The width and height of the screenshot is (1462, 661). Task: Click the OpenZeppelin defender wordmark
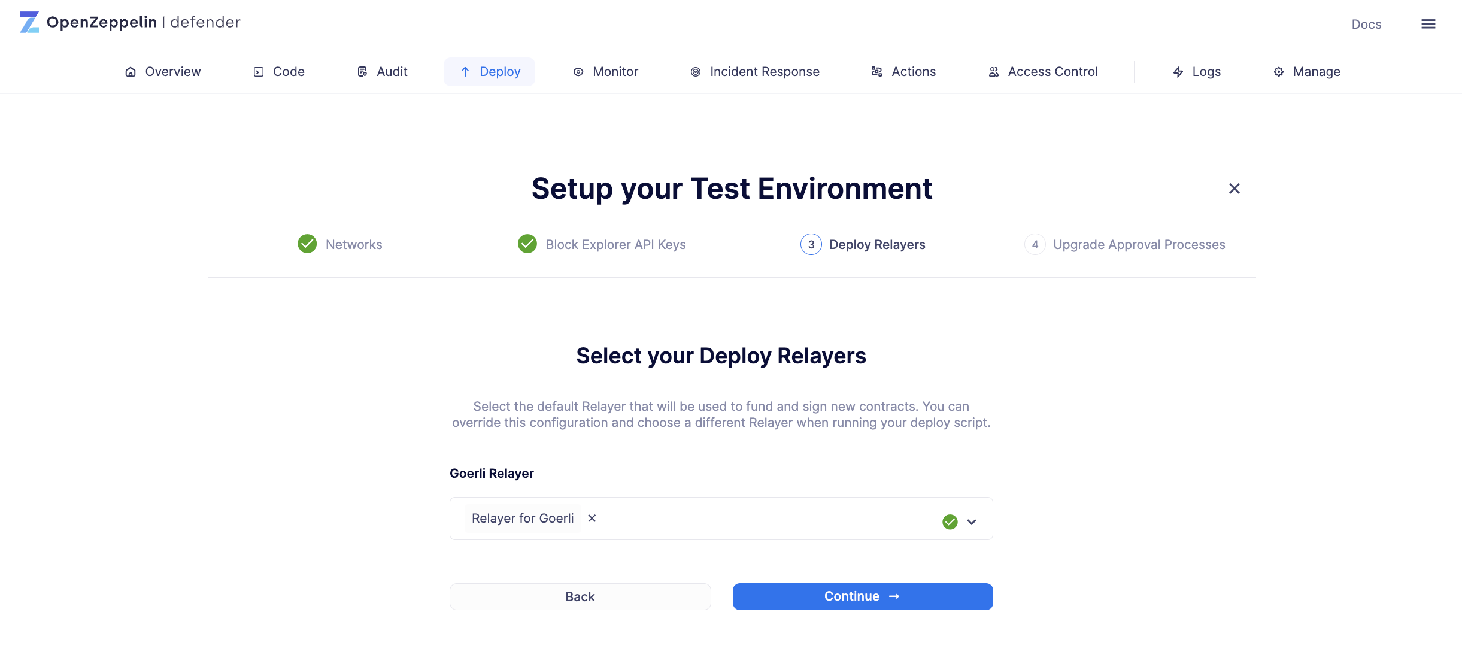(x=143, y=22)
